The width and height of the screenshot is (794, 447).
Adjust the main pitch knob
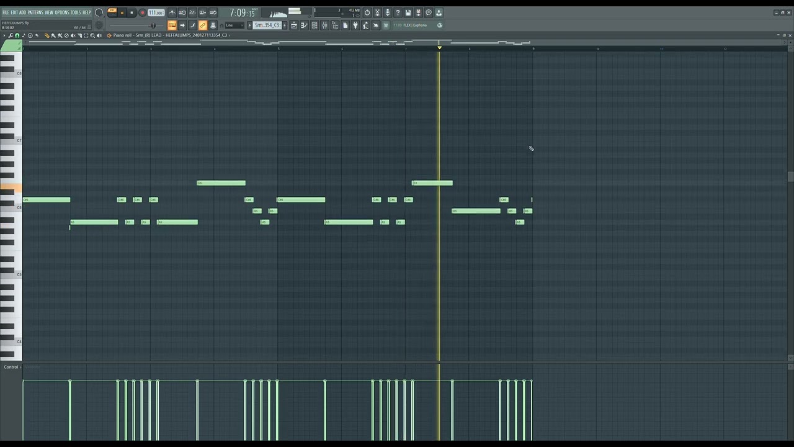99,25
